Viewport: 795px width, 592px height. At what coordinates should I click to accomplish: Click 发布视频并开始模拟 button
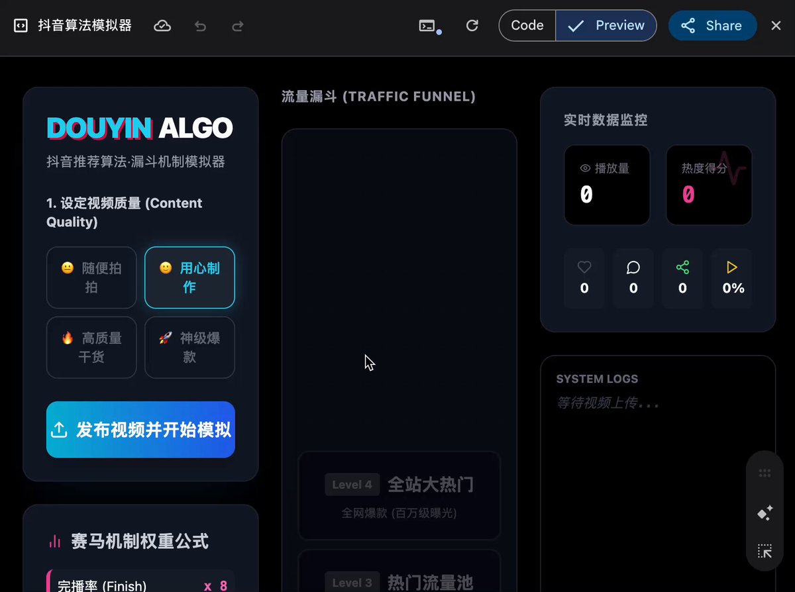[x=140, y=430]
